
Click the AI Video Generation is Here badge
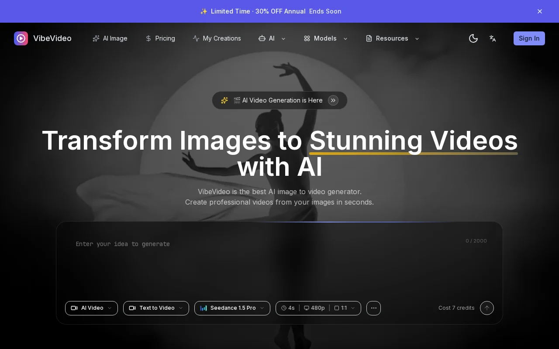pos(279,100)
